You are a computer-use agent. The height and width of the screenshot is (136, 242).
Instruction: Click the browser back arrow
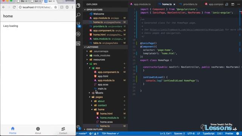(4, 7)
